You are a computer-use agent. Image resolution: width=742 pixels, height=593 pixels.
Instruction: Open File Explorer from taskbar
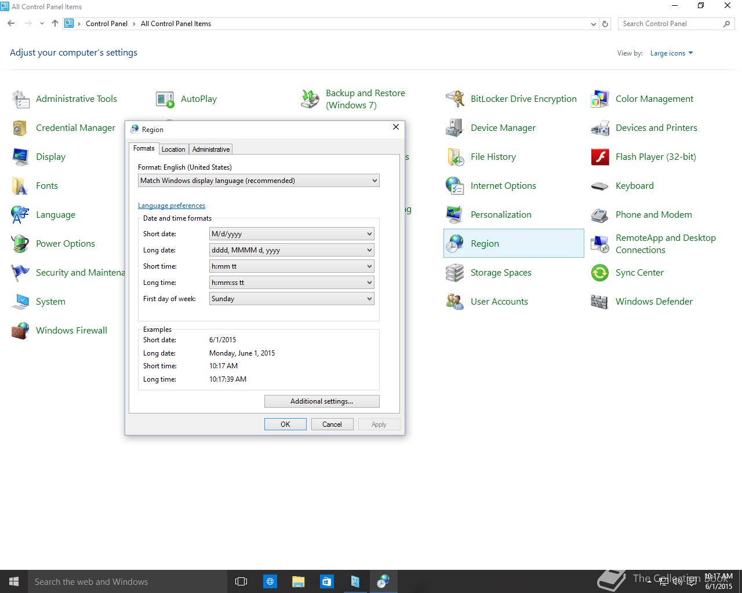[298, 581]
